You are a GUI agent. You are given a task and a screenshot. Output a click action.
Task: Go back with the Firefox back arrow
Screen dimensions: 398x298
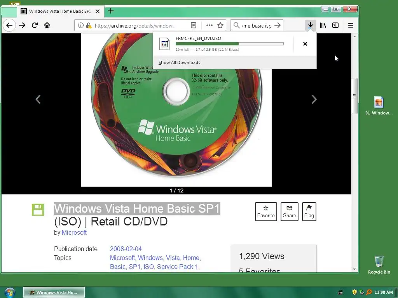click(x=9, y=25)
